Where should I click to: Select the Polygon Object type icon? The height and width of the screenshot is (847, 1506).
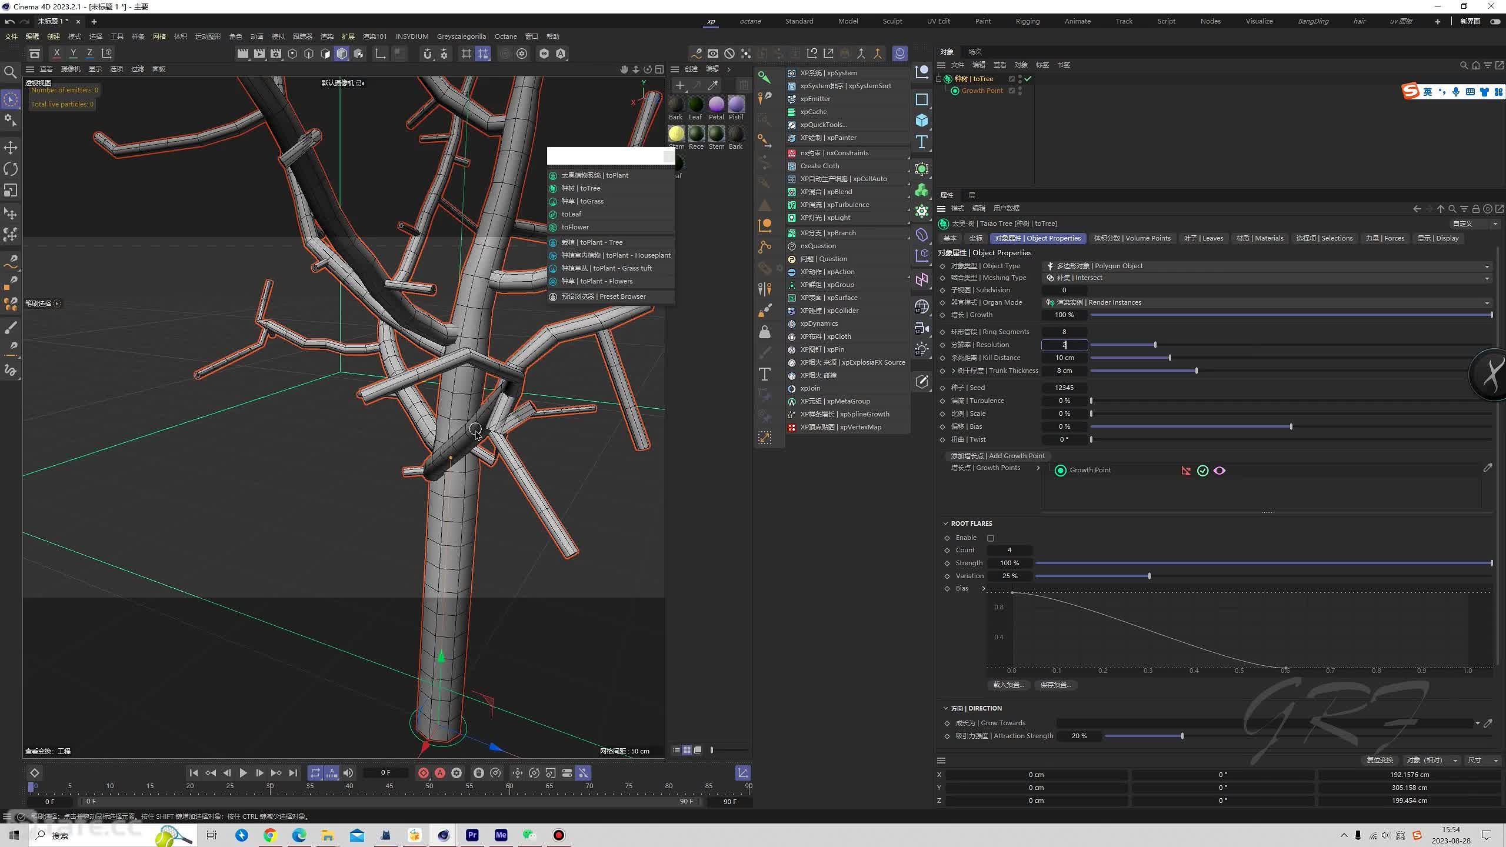click(x=1051, y=266)
